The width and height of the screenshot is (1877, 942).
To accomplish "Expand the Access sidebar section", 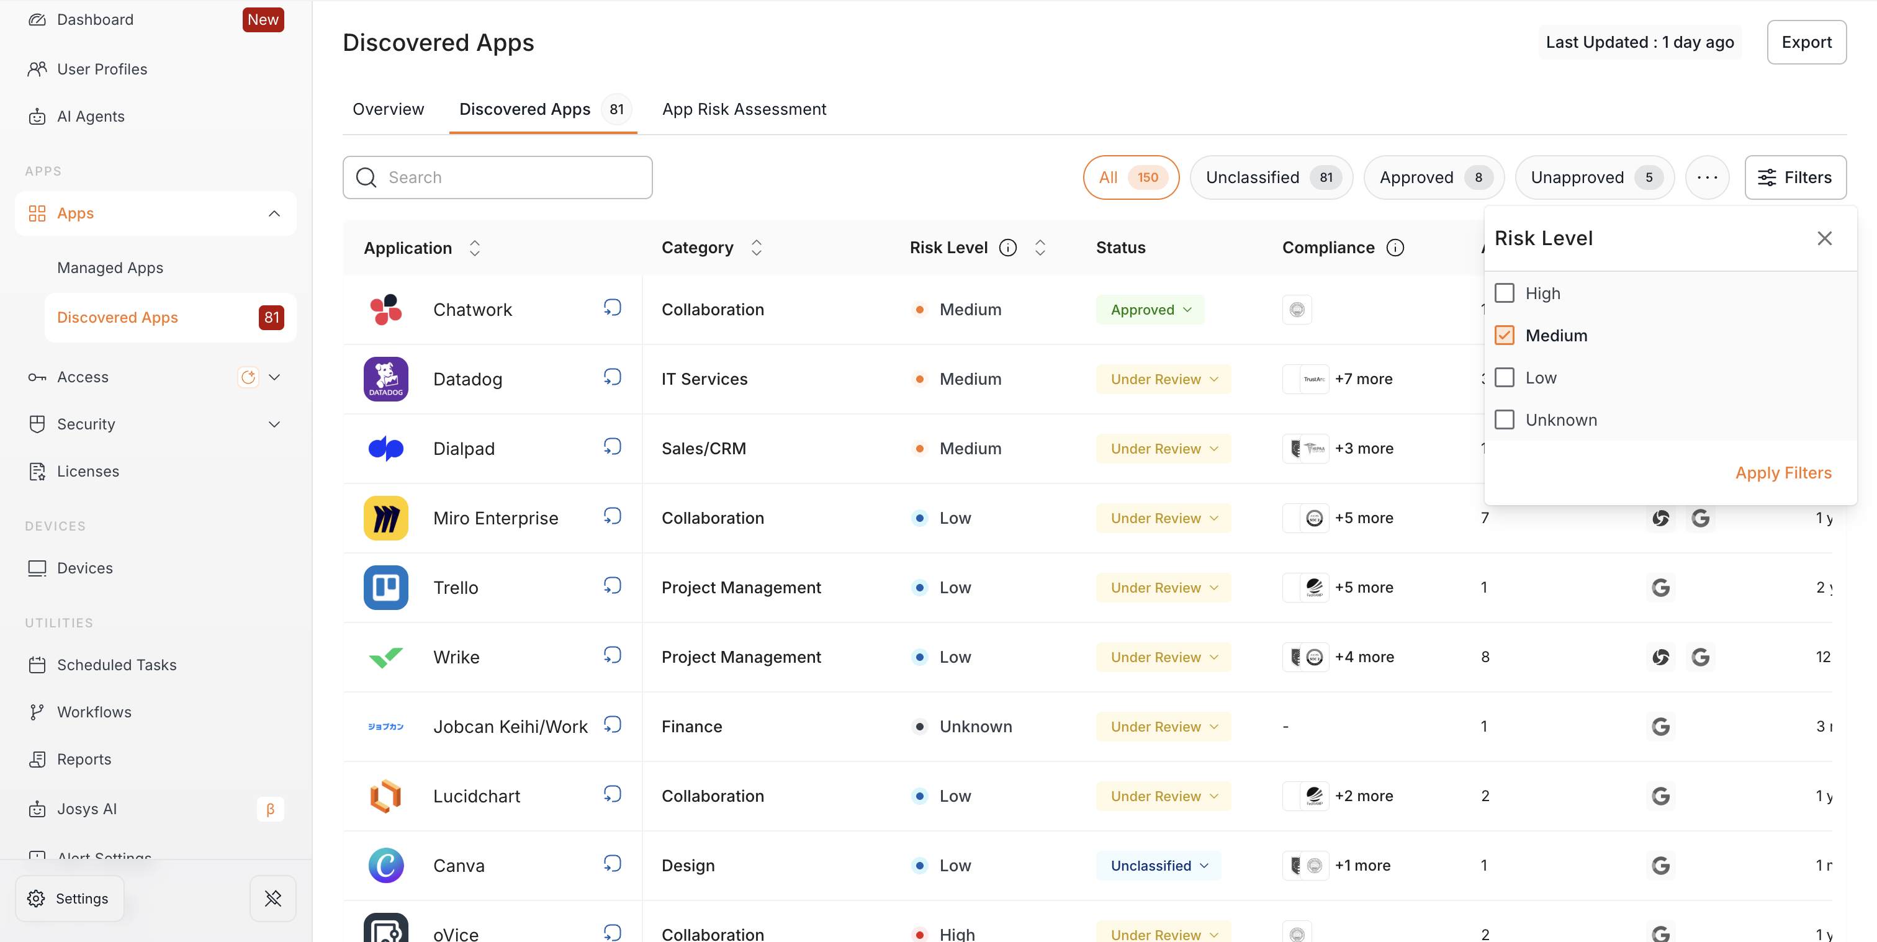I will 274,377.
